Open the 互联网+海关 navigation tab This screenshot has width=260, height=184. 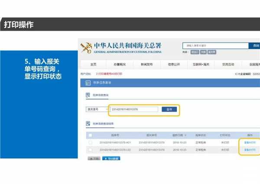pos(201,64)
